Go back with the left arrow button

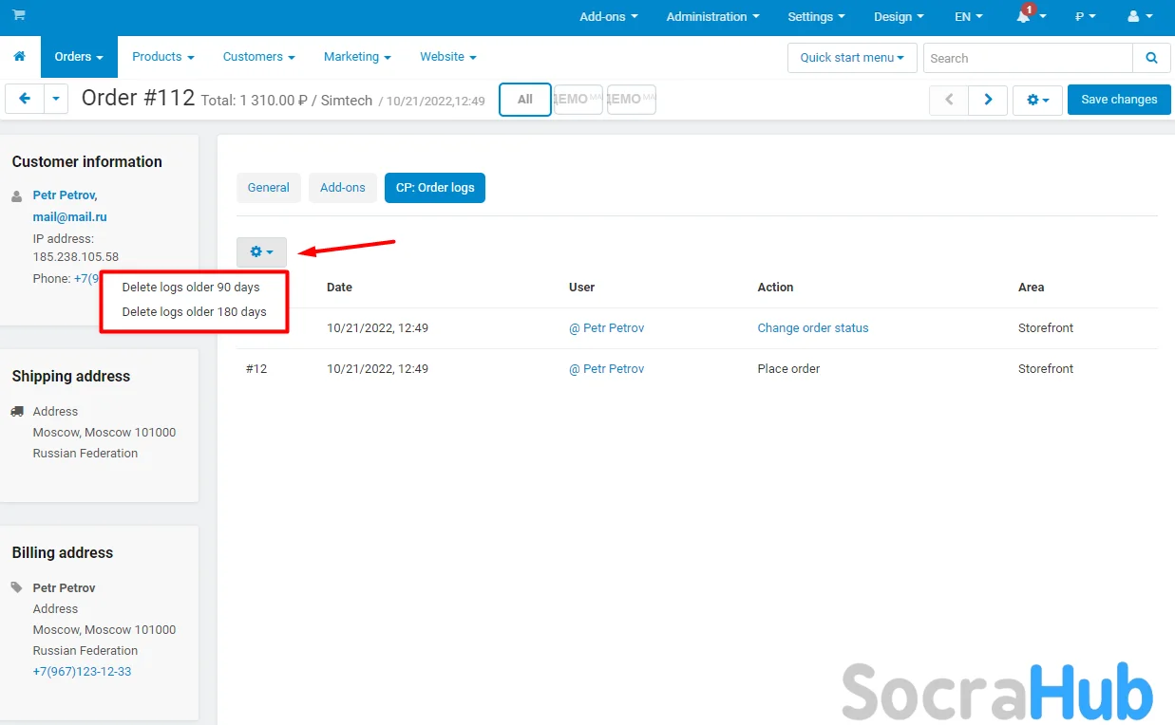click(25, 99)
